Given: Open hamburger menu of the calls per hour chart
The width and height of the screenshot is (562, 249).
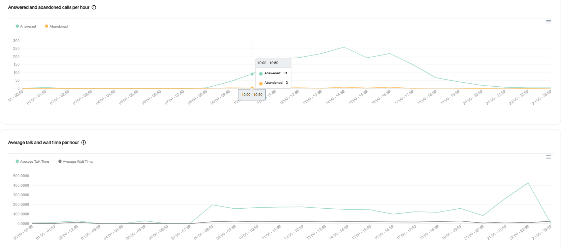Looking at the screenshot, I should 548,22.
